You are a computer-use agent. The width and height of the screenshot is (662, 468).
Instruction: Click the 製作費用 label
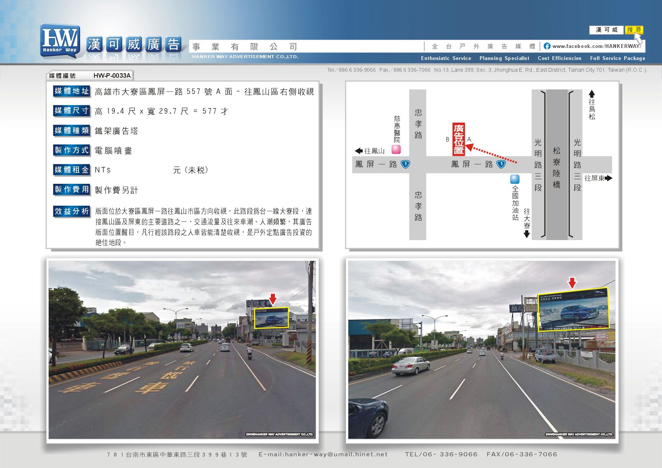pos(72,189)
